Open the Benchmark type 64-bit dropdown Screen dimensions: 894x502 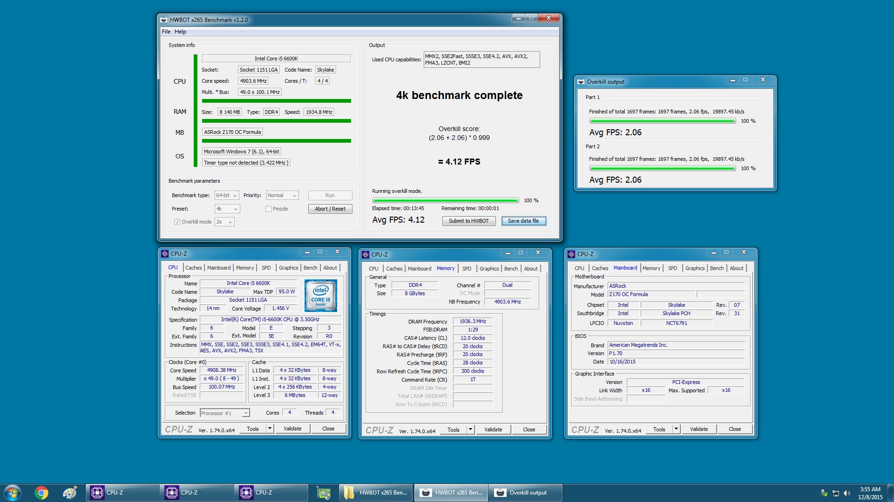tap(227, 196)
